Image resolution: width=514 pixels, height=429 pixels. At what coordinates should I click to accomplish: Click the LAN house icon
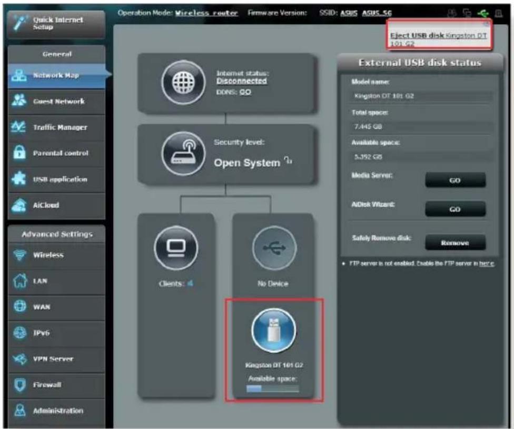(x=20, y=281)
